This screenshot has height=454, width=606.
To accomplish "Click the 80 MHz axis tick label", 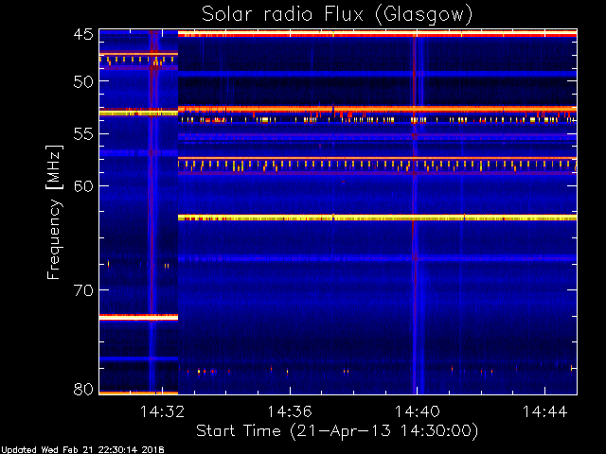I will point(83,389).
